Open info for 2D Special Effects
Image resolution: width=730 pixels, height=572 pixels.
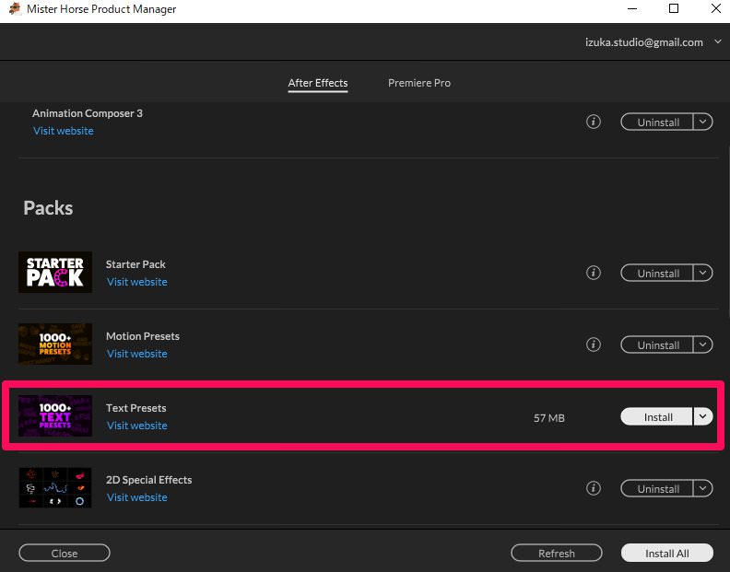tap(594, 488)
